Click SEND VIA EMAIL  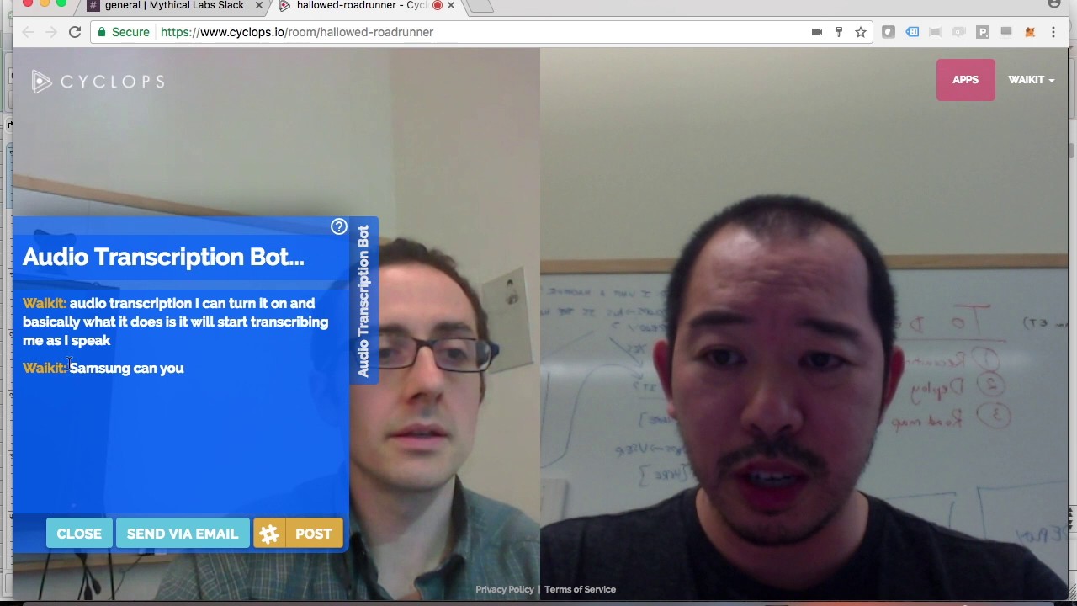point(183,534)
